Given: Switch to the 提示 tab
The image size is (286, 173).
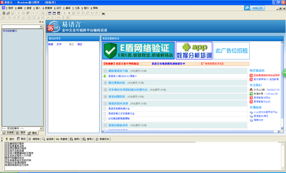Looking at the screenshot, I should coord(10,139).
